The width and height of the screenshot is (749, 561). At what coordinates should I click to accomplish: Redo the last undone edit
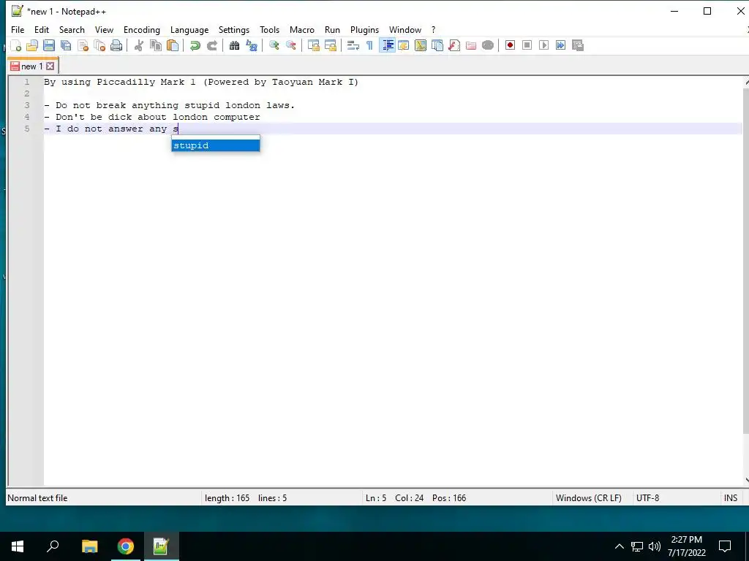coord(211,45)
